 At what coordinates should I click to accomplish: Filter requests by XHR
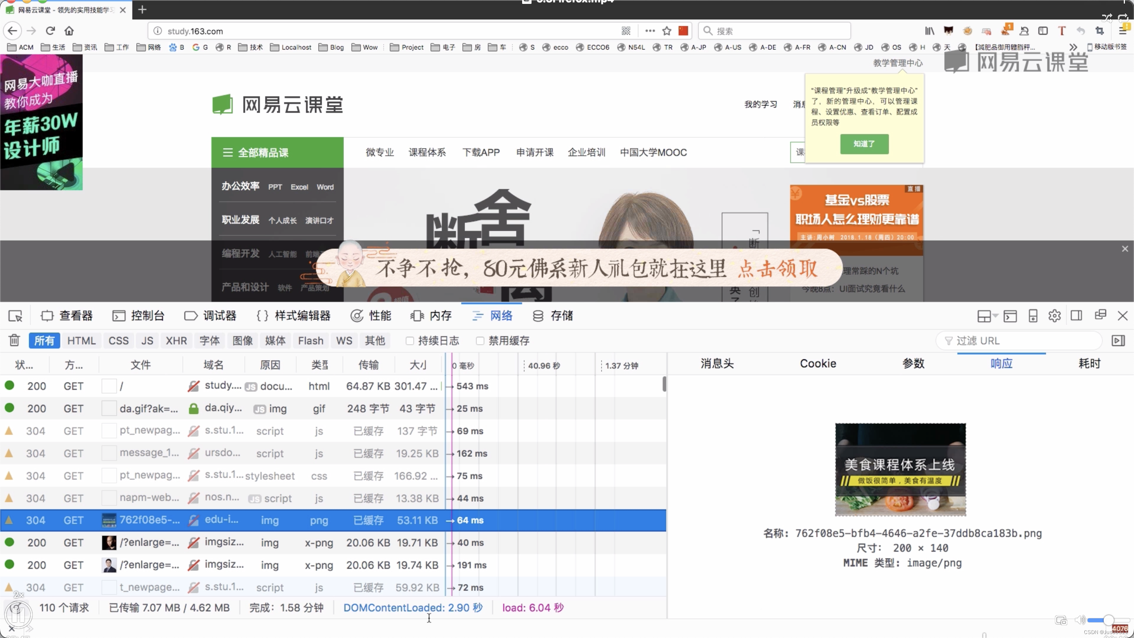pyautogui.click(x=176, y=340)
